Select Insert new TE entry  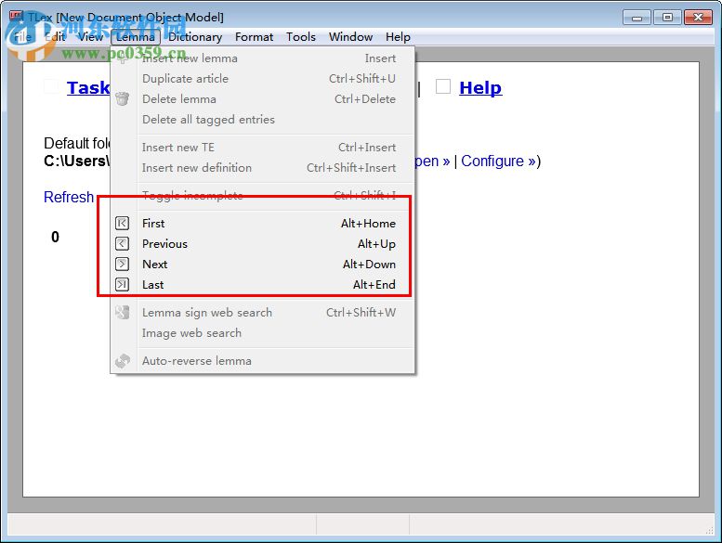(x=262, y=148)
